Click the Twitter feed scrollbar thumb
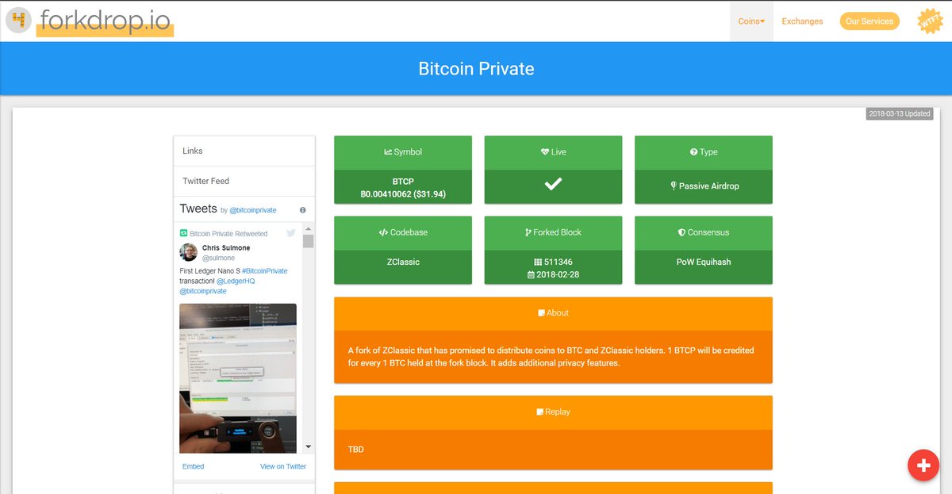This screenshot has width=952, height=494. (309, 241)
